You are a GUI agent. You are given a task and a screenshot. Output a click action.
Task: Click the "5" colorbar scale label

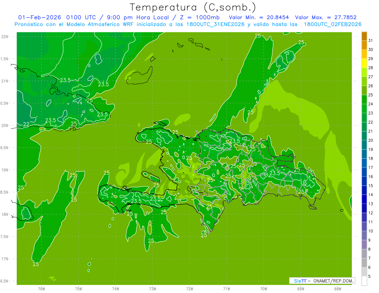(370, 277)
